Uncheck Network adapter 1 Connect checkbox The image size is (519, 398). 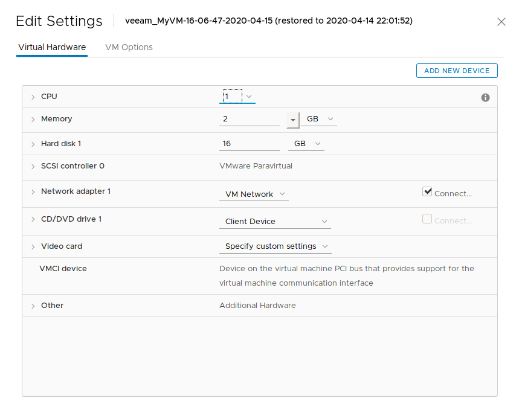[428, 191]
